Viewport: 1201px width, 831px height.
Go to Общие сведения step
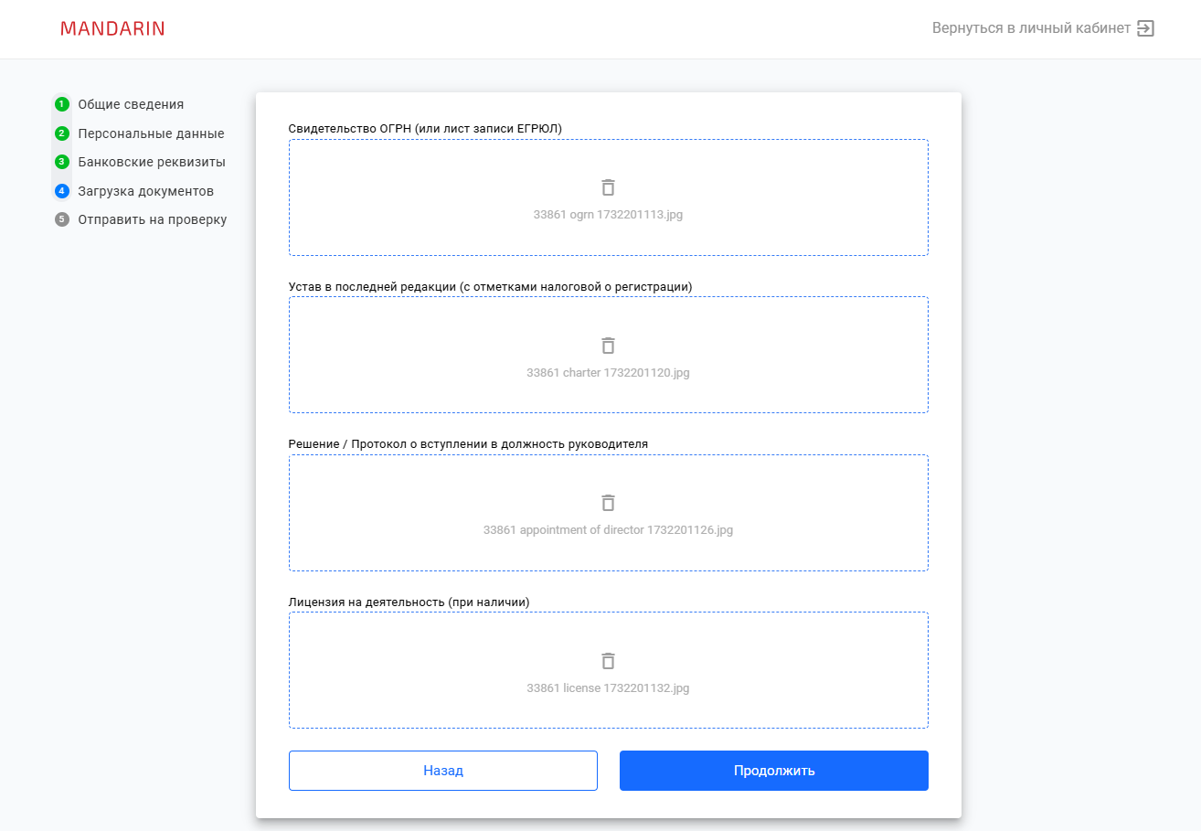point(131,104)
